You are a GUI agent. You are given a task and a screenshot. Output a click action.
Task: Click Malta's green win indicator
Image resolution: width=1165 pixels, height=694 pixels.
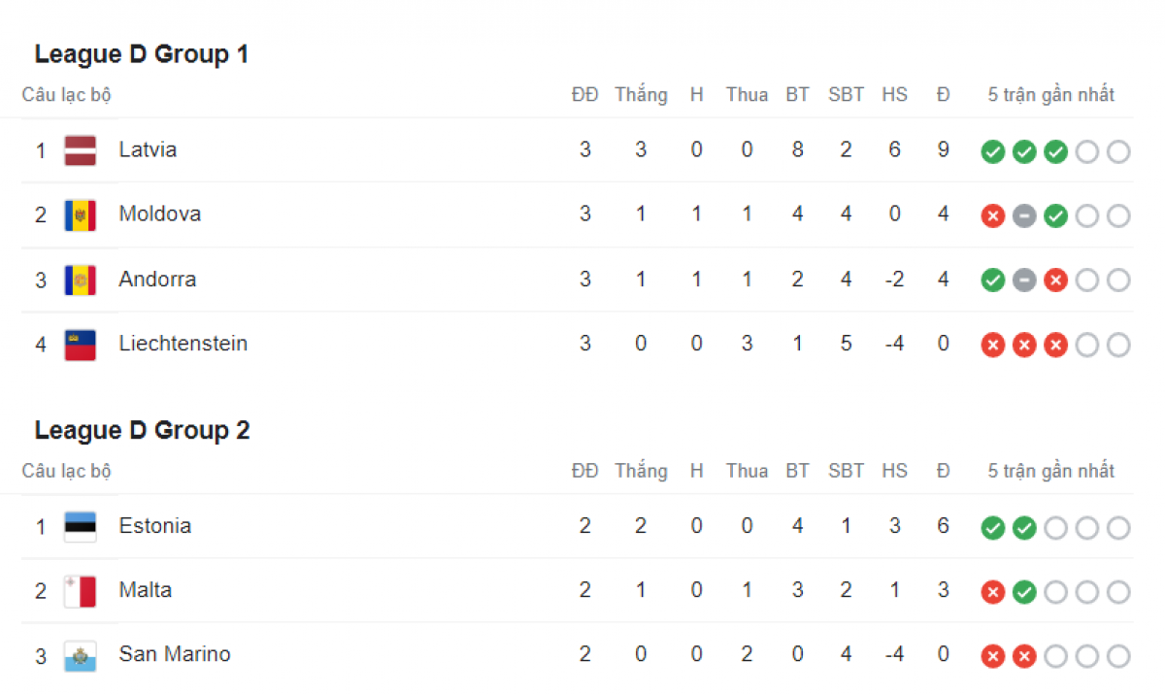1024,591
